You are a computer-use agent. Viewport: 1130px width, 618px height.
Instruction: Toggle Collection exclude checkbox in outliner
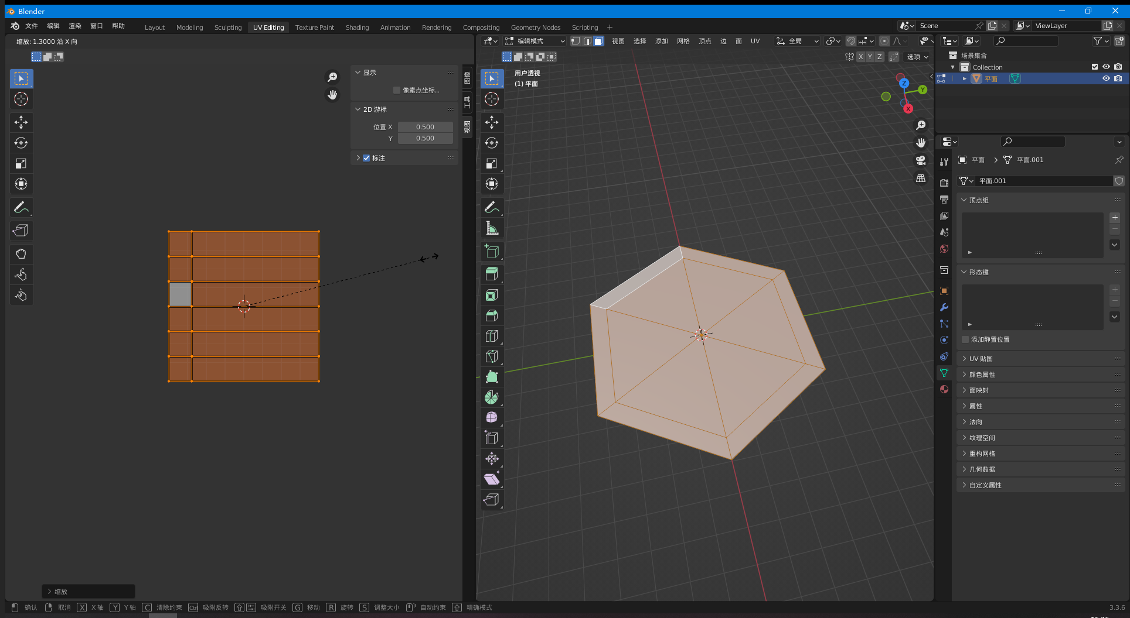pos(1095,67)
